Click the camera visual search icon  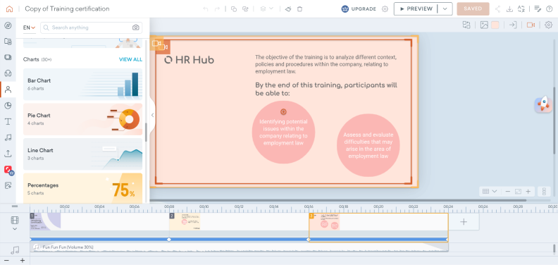pyautogui.click(x=135, y=27)
